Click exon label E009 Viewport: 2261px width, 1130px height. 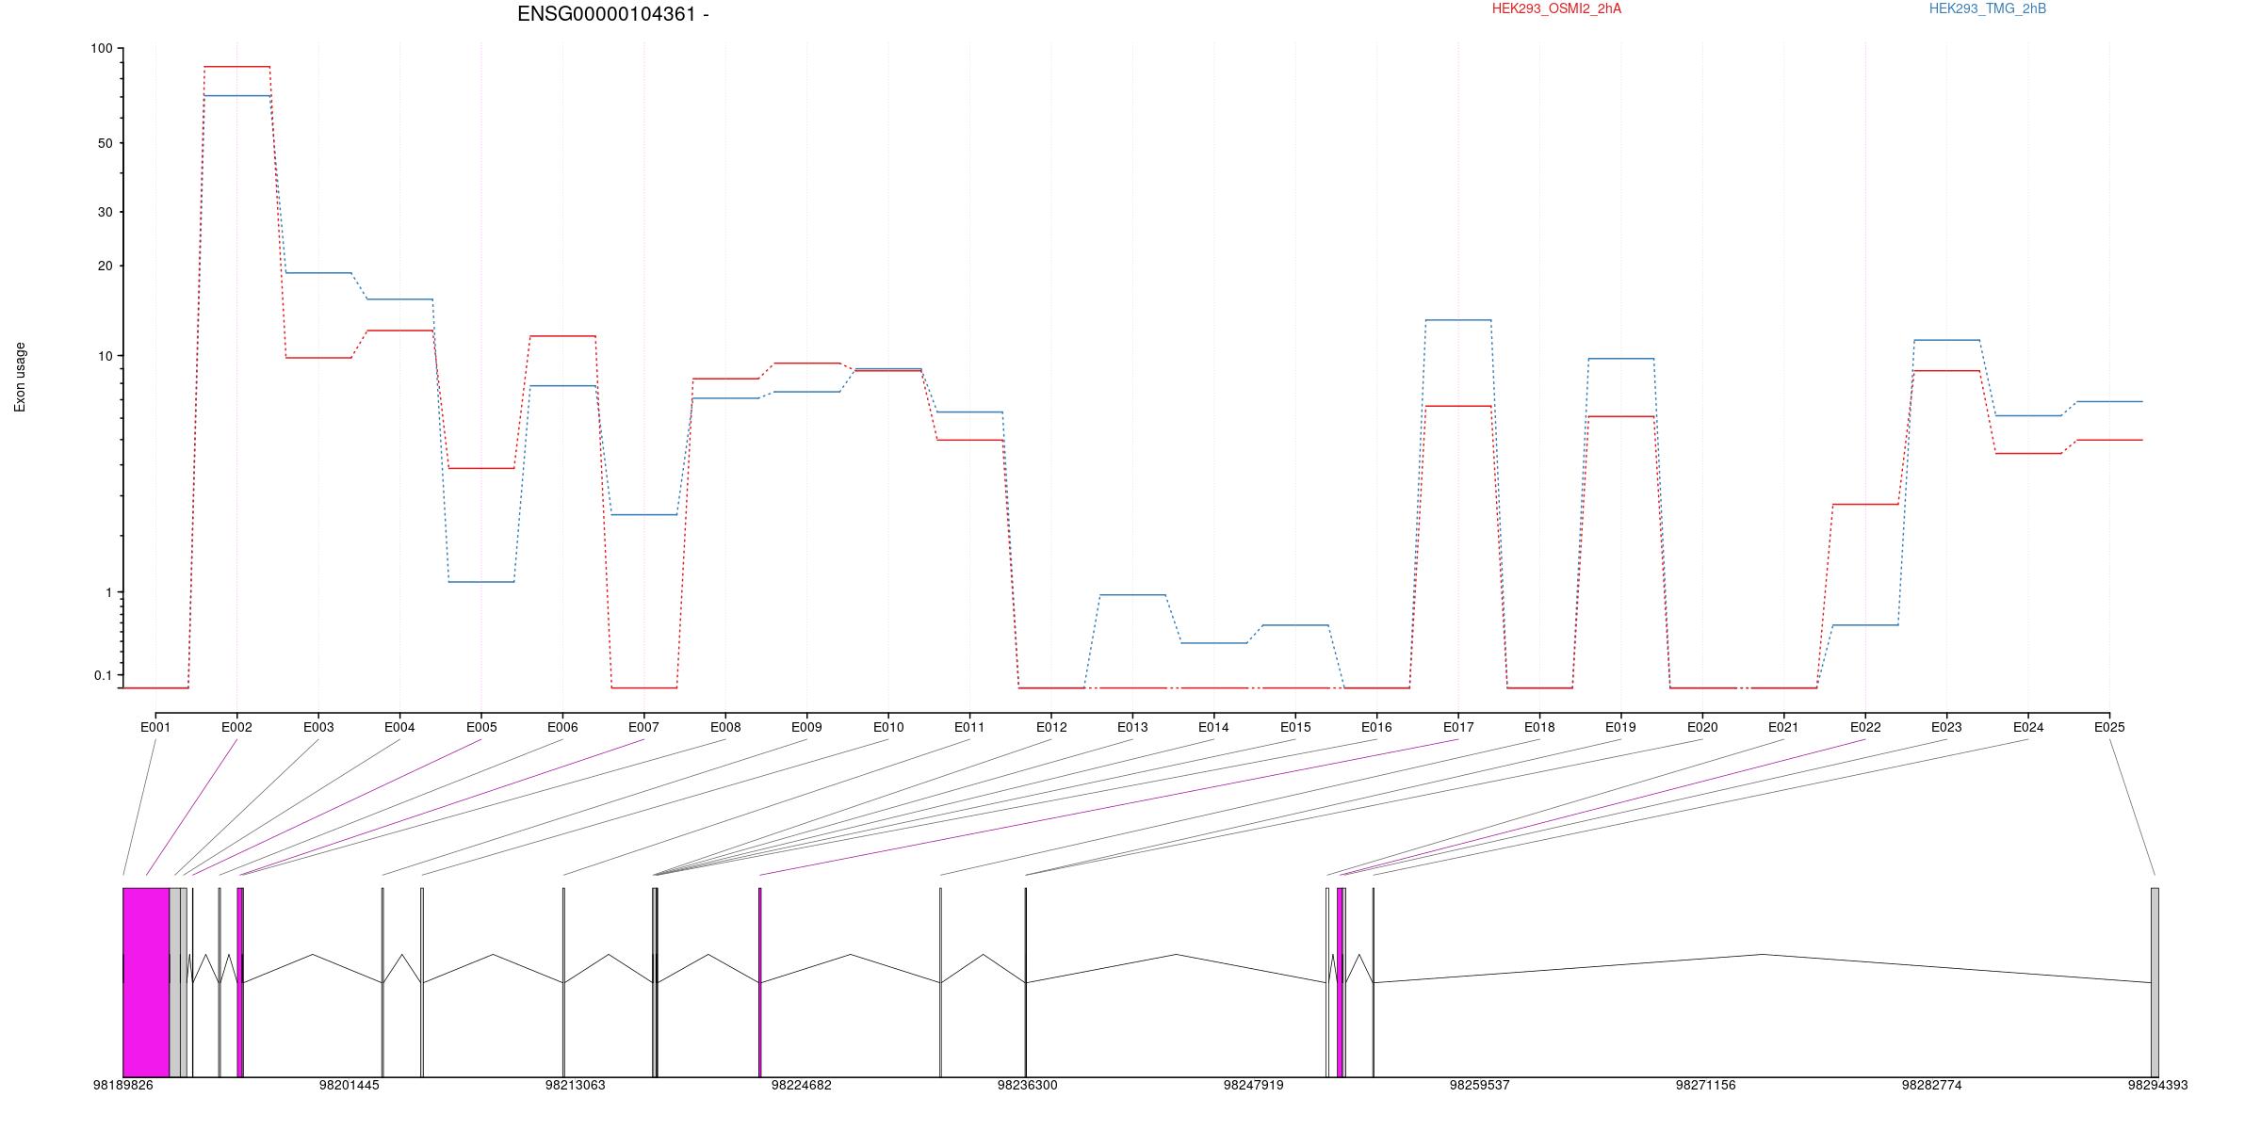coord(806,727)
